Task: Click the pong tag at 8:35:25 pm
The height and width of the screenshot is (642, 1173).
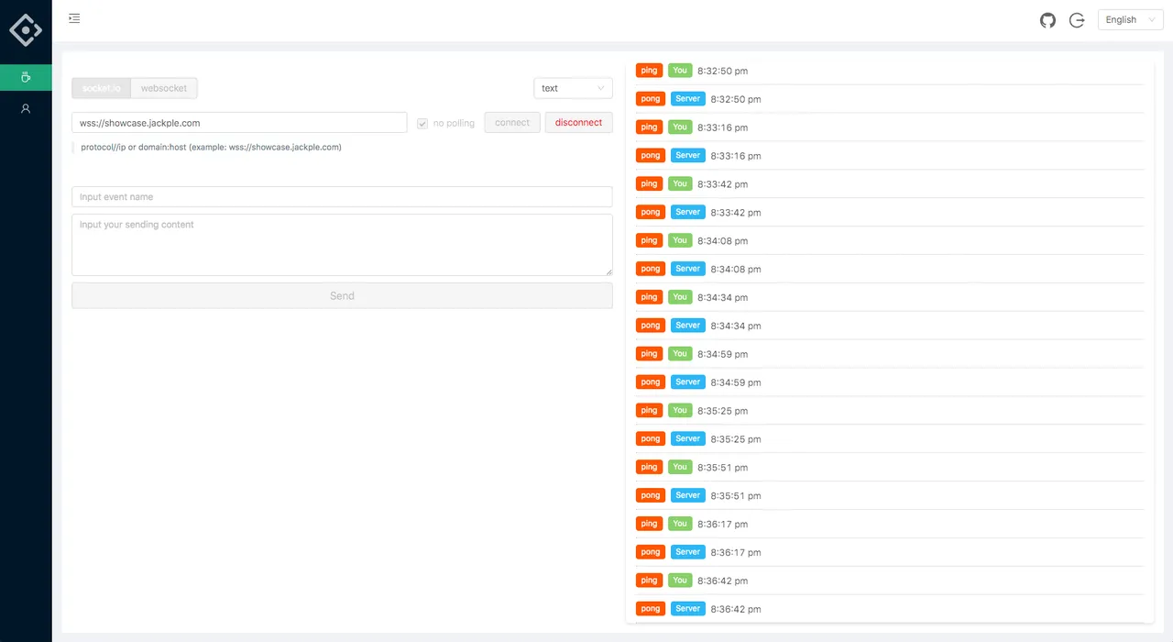Action: point(651,438)
